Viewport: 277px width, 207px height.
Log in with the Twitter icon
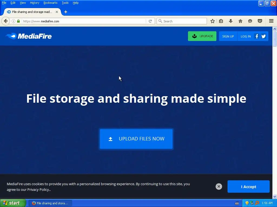263,36
